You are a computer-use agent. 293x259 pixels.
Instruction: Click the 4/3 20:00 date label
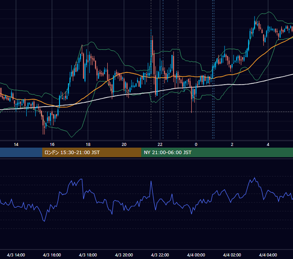pyautogui.click(x=124, y=255)
